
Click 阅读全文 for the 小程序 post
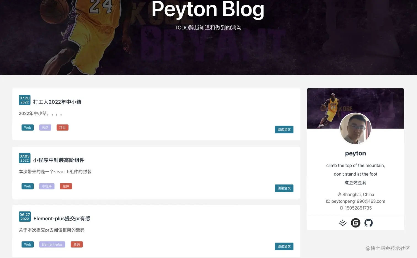pos(284,188)
